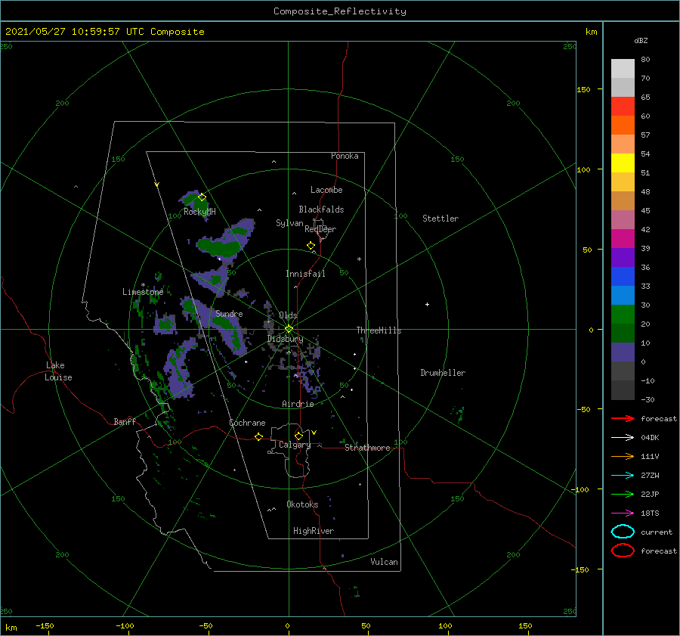
Task: Click the red forecast arrow legend icon
Action: click(623, 418)
